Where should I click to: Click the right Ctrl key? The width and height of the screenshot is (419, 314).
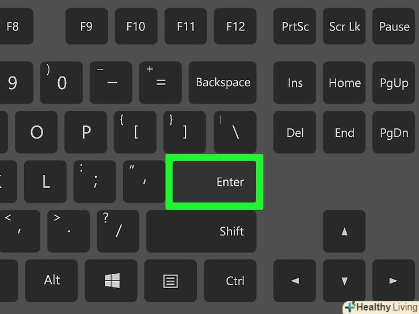click(230, 281)
